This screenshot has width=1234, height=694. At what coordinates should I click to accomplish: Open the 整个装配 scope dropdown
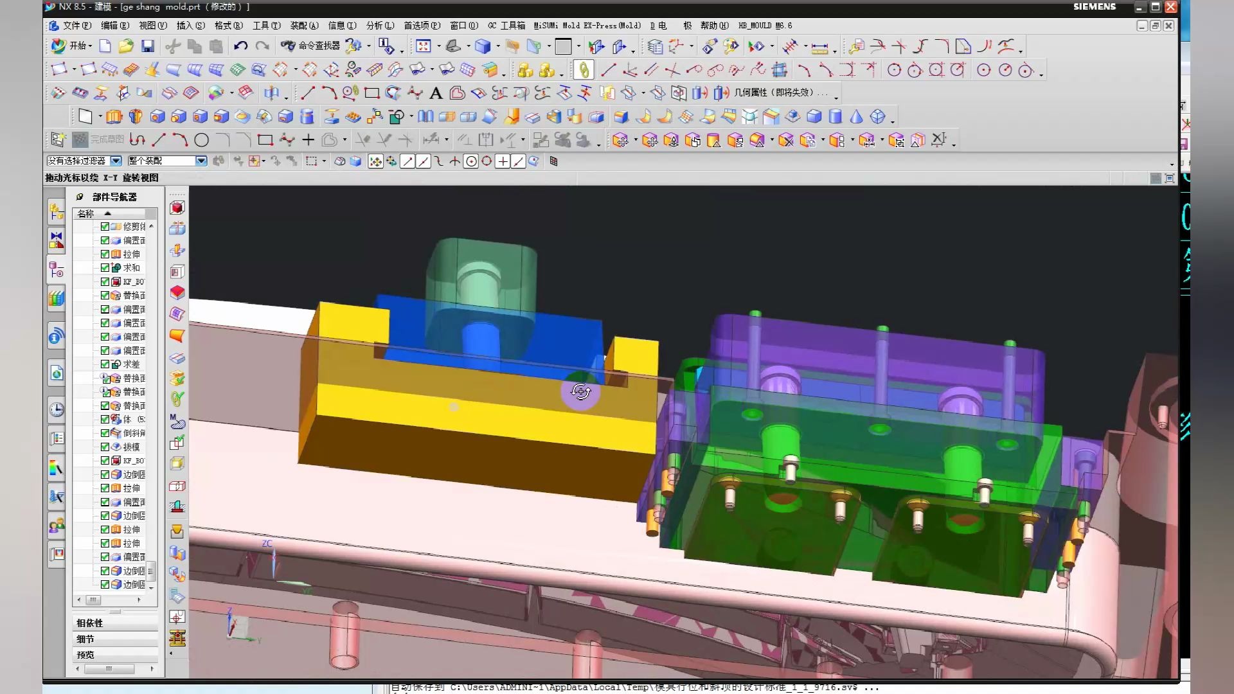pyautogui.click(x=201, y=161)
